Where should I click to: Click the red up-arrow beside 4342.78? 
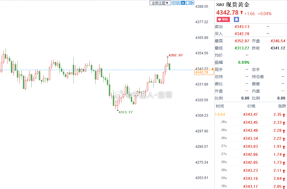(242, 12)
